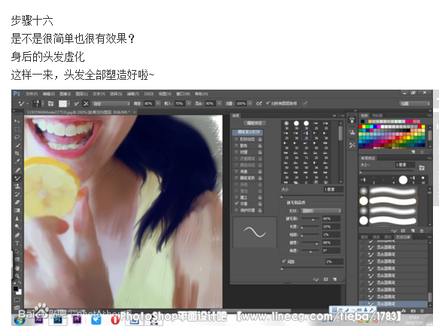Open the Flow 100% dropdown arrow
439x329 pixels.
[x=250, y=104]
